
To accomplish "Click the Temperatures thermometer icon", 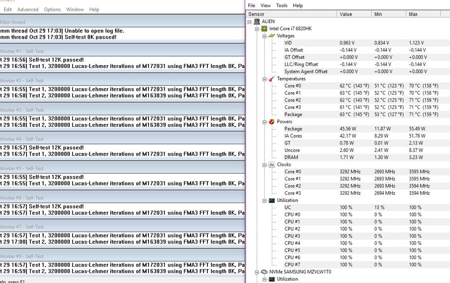I will 270,78.
